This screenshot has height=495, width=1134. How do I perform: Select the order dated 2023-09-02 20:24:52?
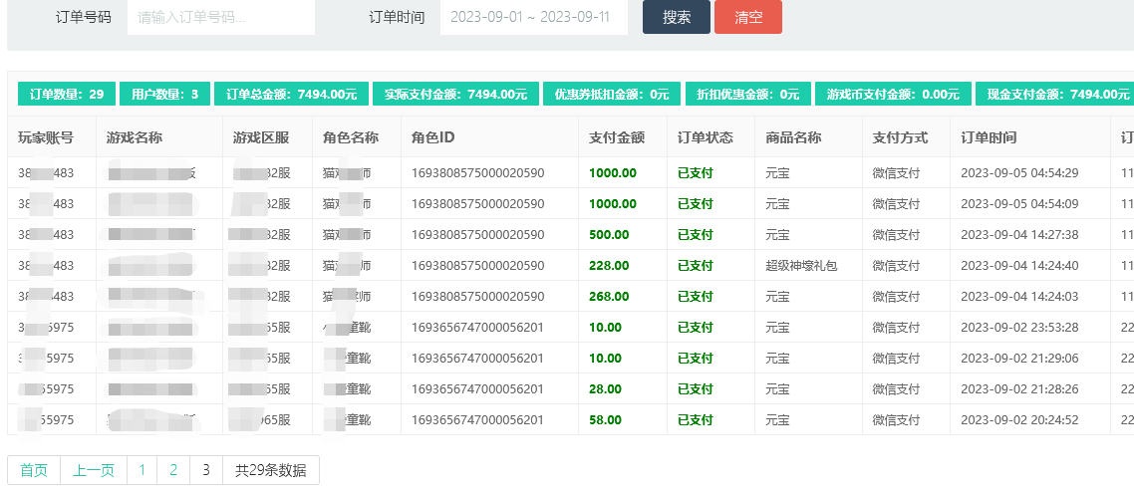point(1019,420)
